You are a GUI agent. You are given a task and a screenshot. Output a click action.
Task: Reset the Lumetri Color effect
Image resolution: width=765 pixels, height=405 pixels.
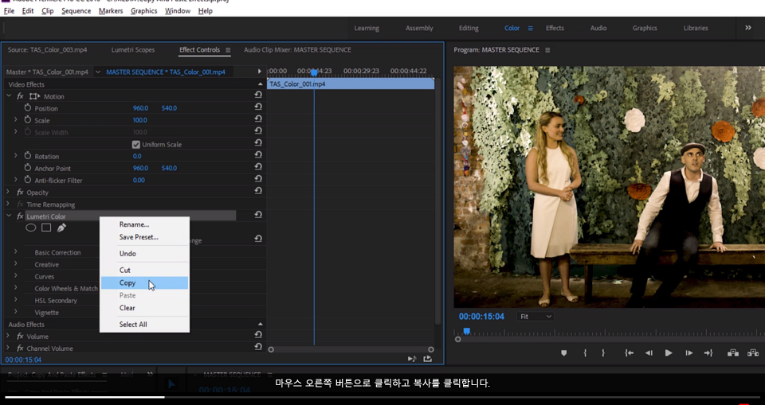coord(258,215)
